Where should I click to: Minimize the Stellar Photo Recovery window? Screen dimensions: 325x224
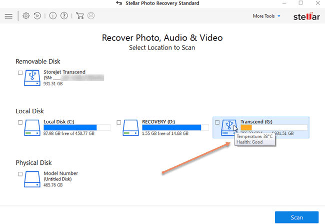pyautogui.click(x=284, y=3)
